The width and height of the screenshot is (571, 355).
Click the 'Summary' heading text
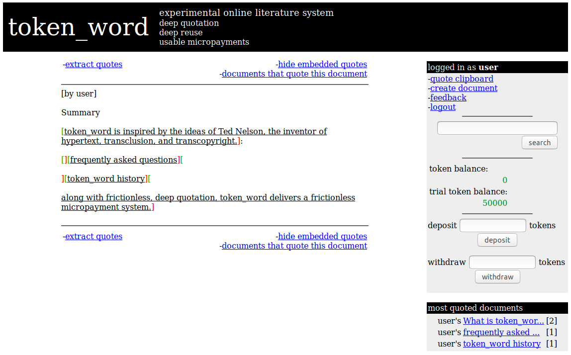[81, 112]
